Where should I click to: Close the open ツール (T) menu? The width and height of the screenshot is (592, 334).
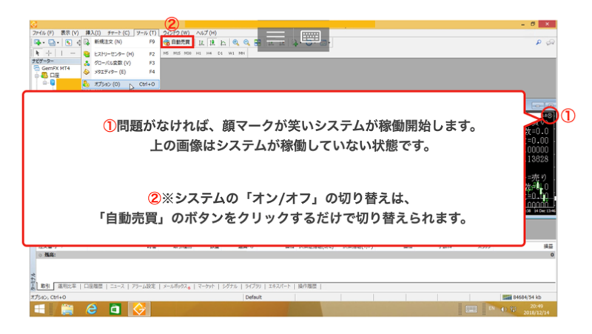146,33
